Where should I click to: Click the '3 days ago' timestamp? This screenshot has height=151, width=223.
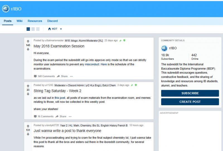[123, 85]
